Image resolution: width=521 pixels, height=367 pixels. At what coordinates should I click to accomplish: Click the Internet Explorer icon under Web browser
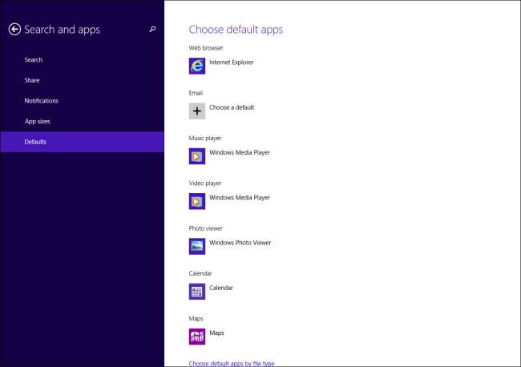coord(197,66)
